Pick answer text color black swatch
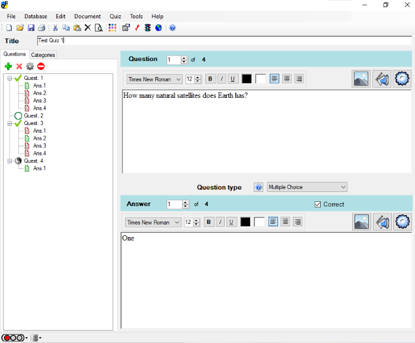415x343 pixels. (245, 222)
